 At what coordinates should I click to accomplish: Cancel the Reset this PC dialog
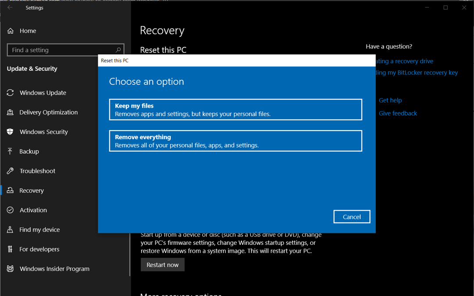click(x=352, y=216)
